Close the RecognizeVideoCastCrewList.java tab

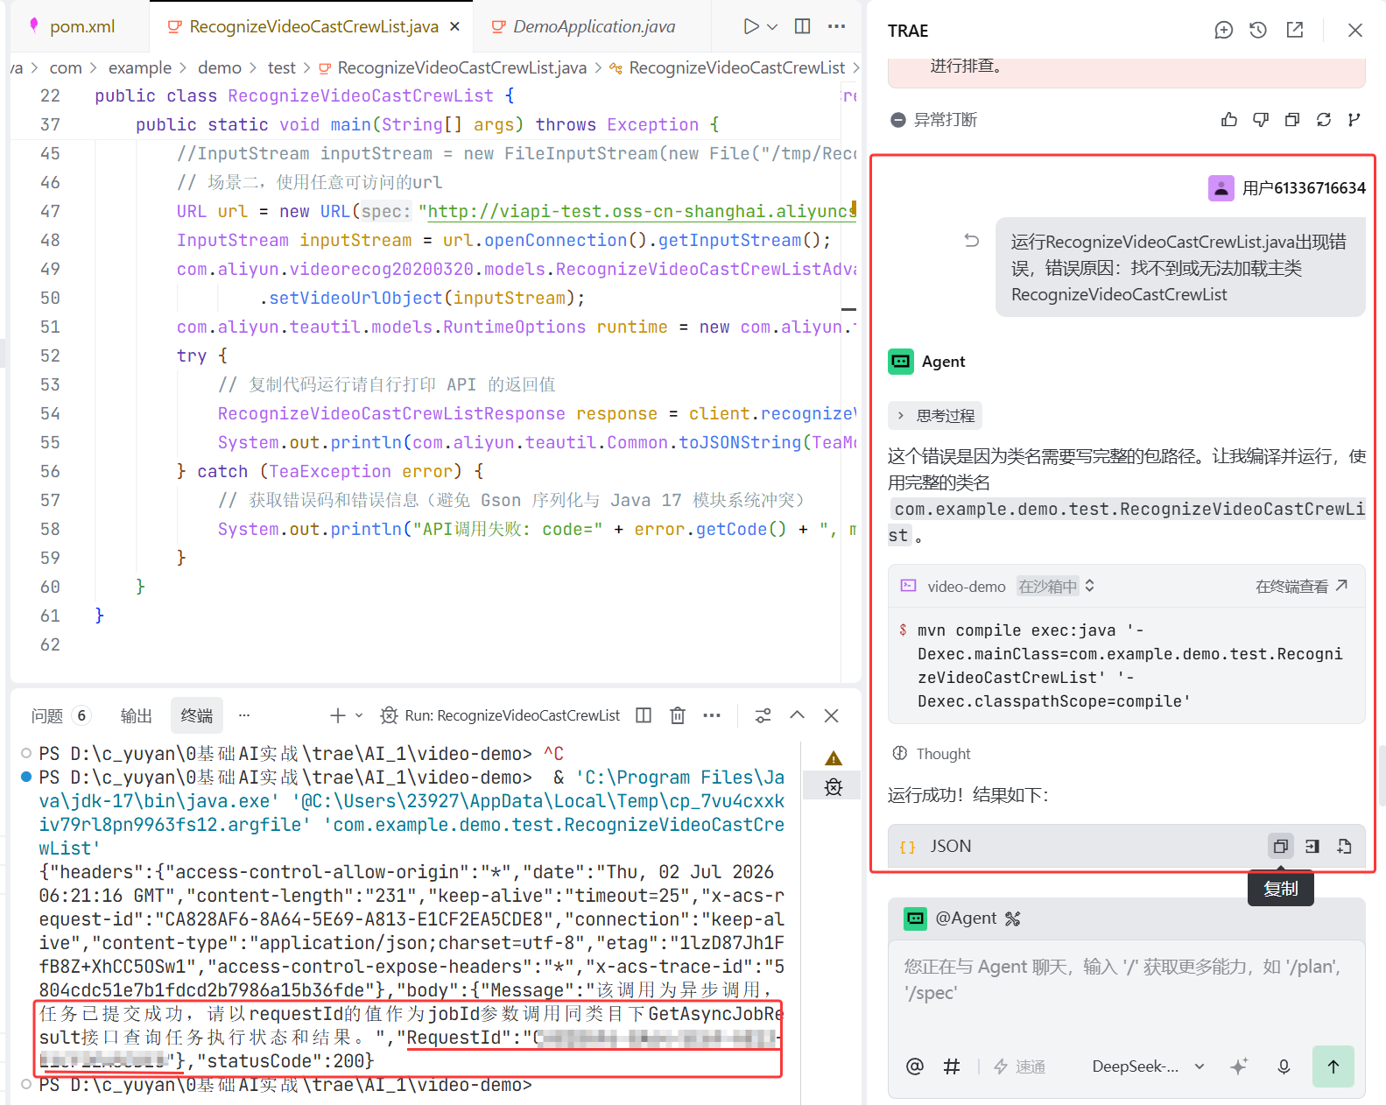click(454, 26)
